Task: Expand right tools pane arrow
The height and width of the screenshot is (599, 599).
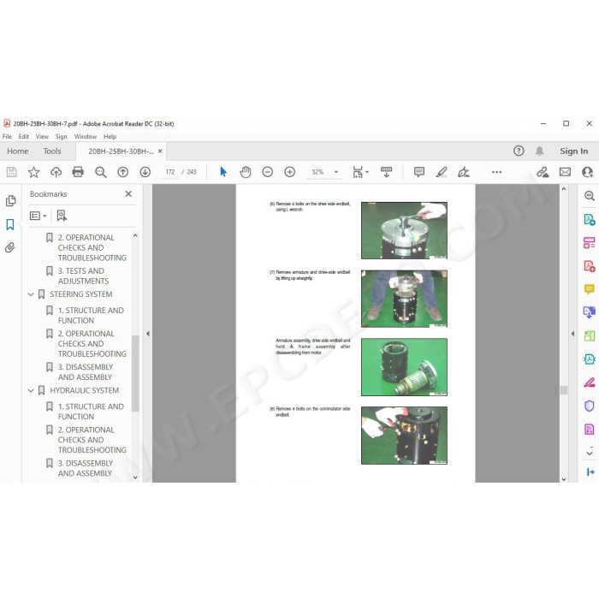Action: point(572,334)
